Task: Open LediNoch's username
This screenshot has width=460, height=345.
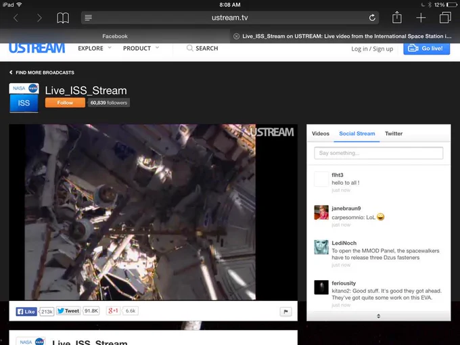Action: 344,243
